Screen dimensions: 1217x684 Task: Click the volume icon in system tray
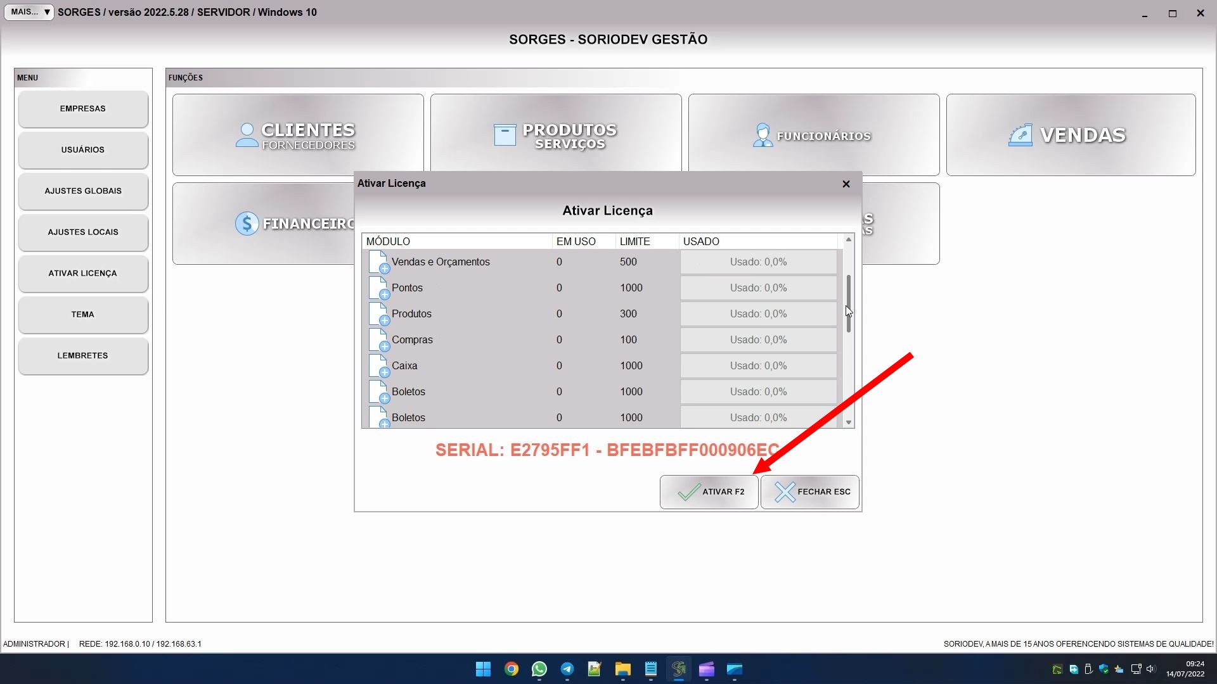tap(1151, 669)
